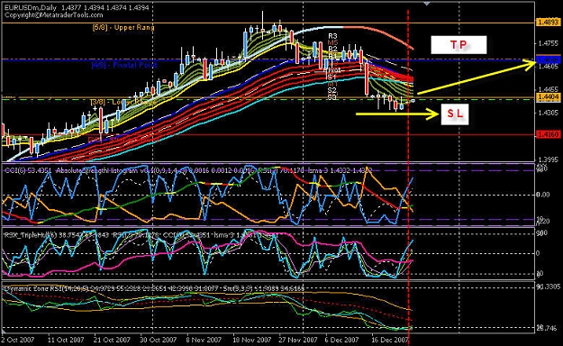The image size is (563, 346).
Task: Click the 21 Oct 2007 date label
Action: pos(112,340)
